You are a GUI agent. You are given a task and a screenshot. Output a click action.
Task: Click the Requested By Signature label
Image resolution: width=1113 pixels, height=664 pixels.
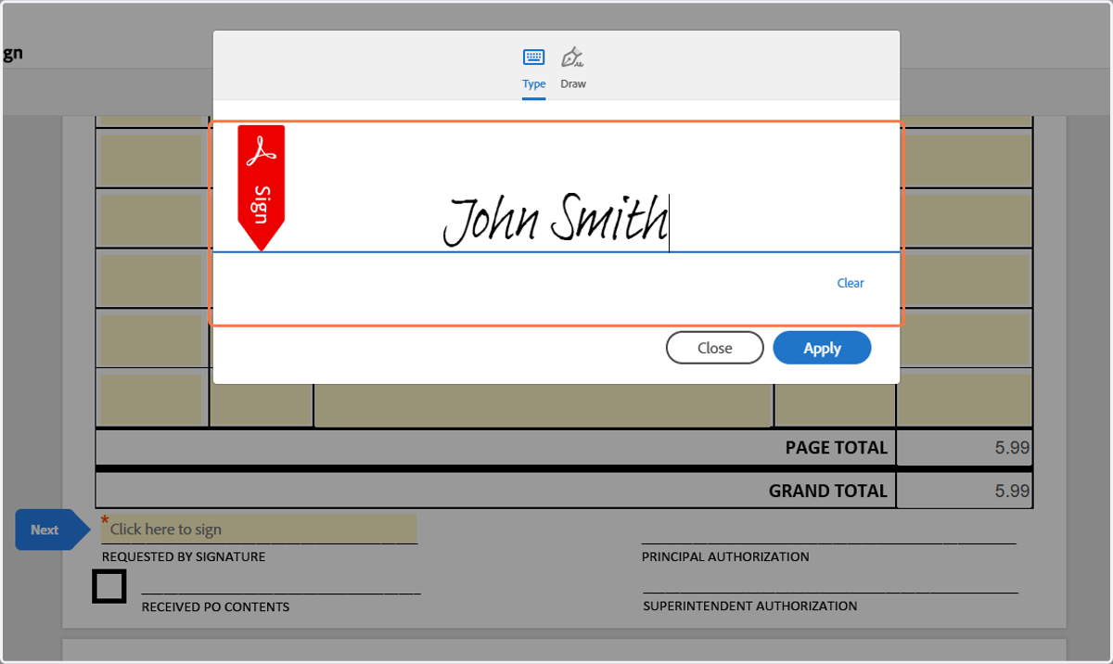(184, 556)
